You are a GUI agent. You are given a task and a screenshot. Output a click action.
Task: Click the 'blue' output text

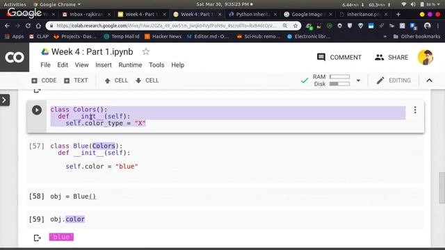(61, 237)
